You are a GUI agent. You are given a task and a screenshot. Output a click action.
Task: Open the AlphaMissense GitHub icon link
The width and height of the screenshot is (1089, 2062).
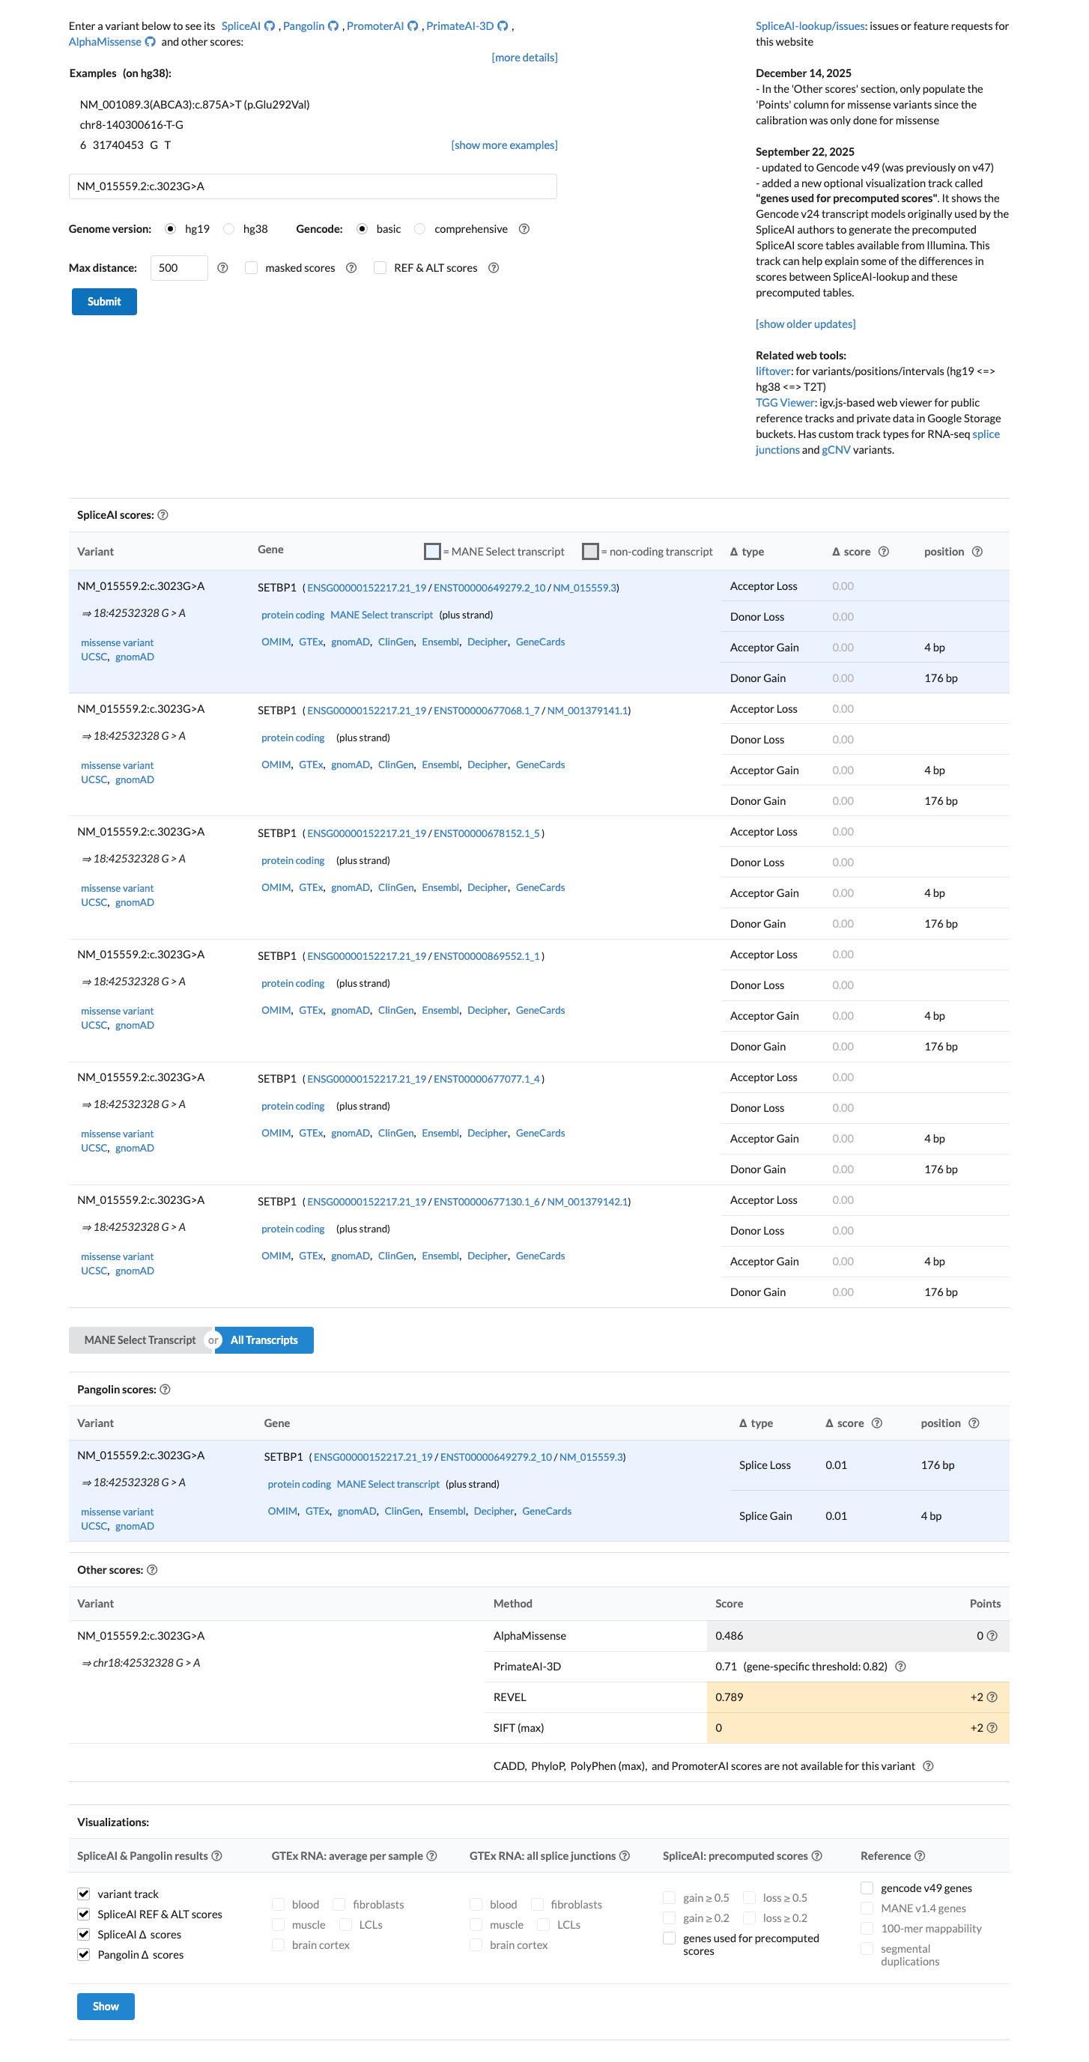coord(150,43)
